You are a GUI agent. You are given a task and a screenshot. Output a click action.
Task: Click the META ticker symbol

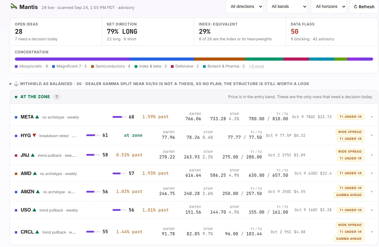coord(27,117)
